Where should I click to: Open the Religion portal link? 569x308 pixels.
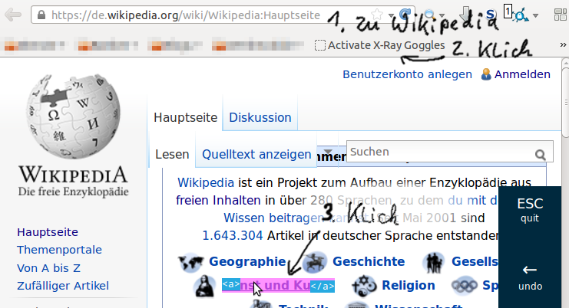coord(409,285)
